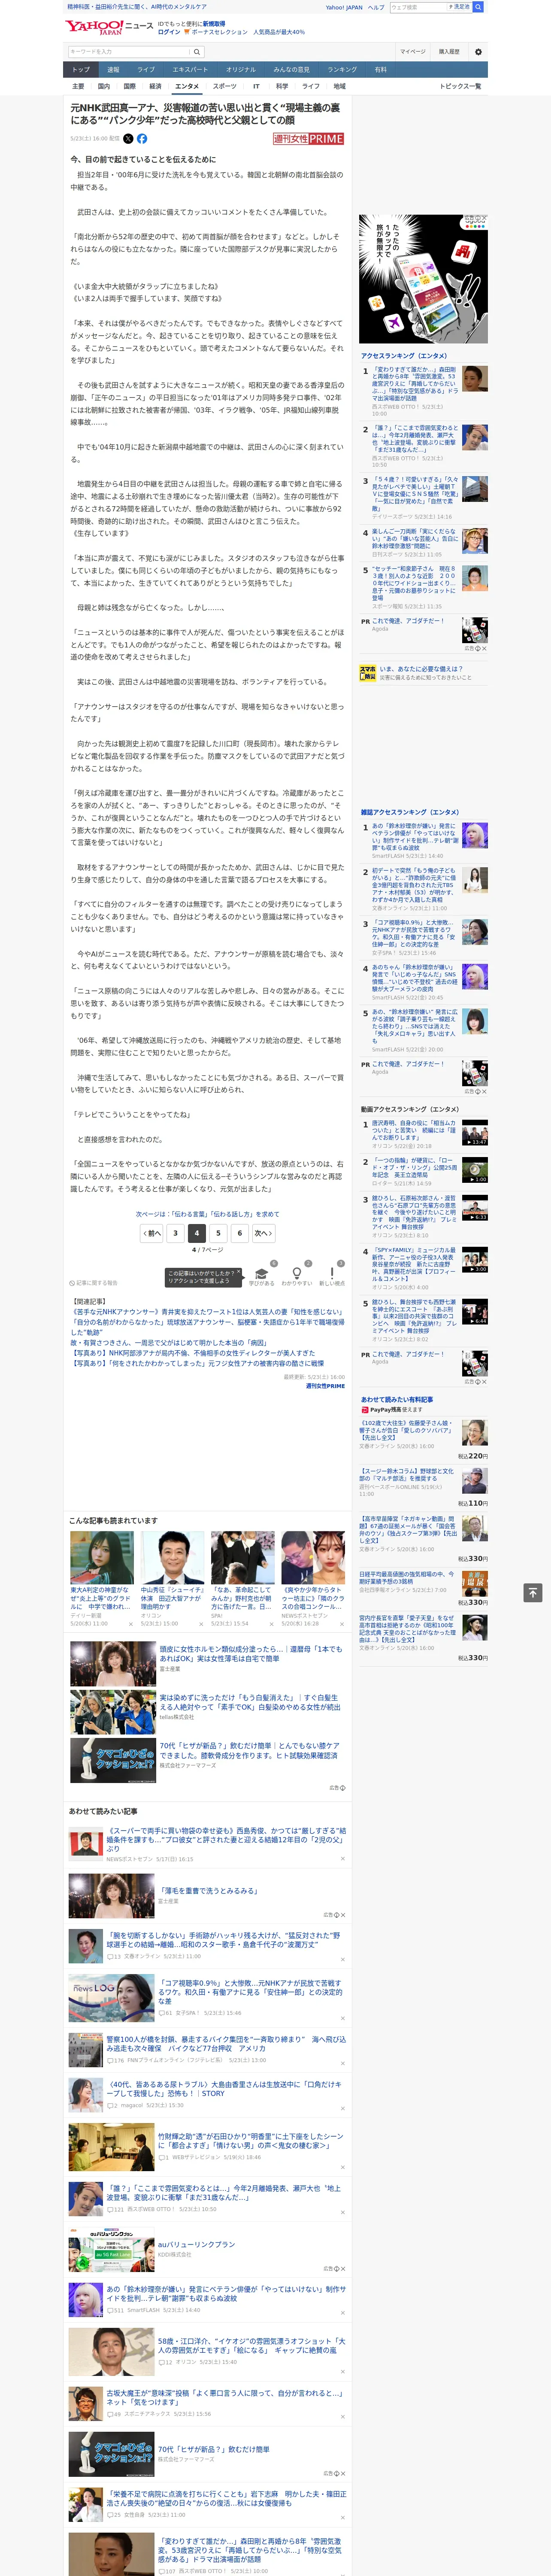
Task: Open the ヘルプ link
Action: (x=376, y=7)
